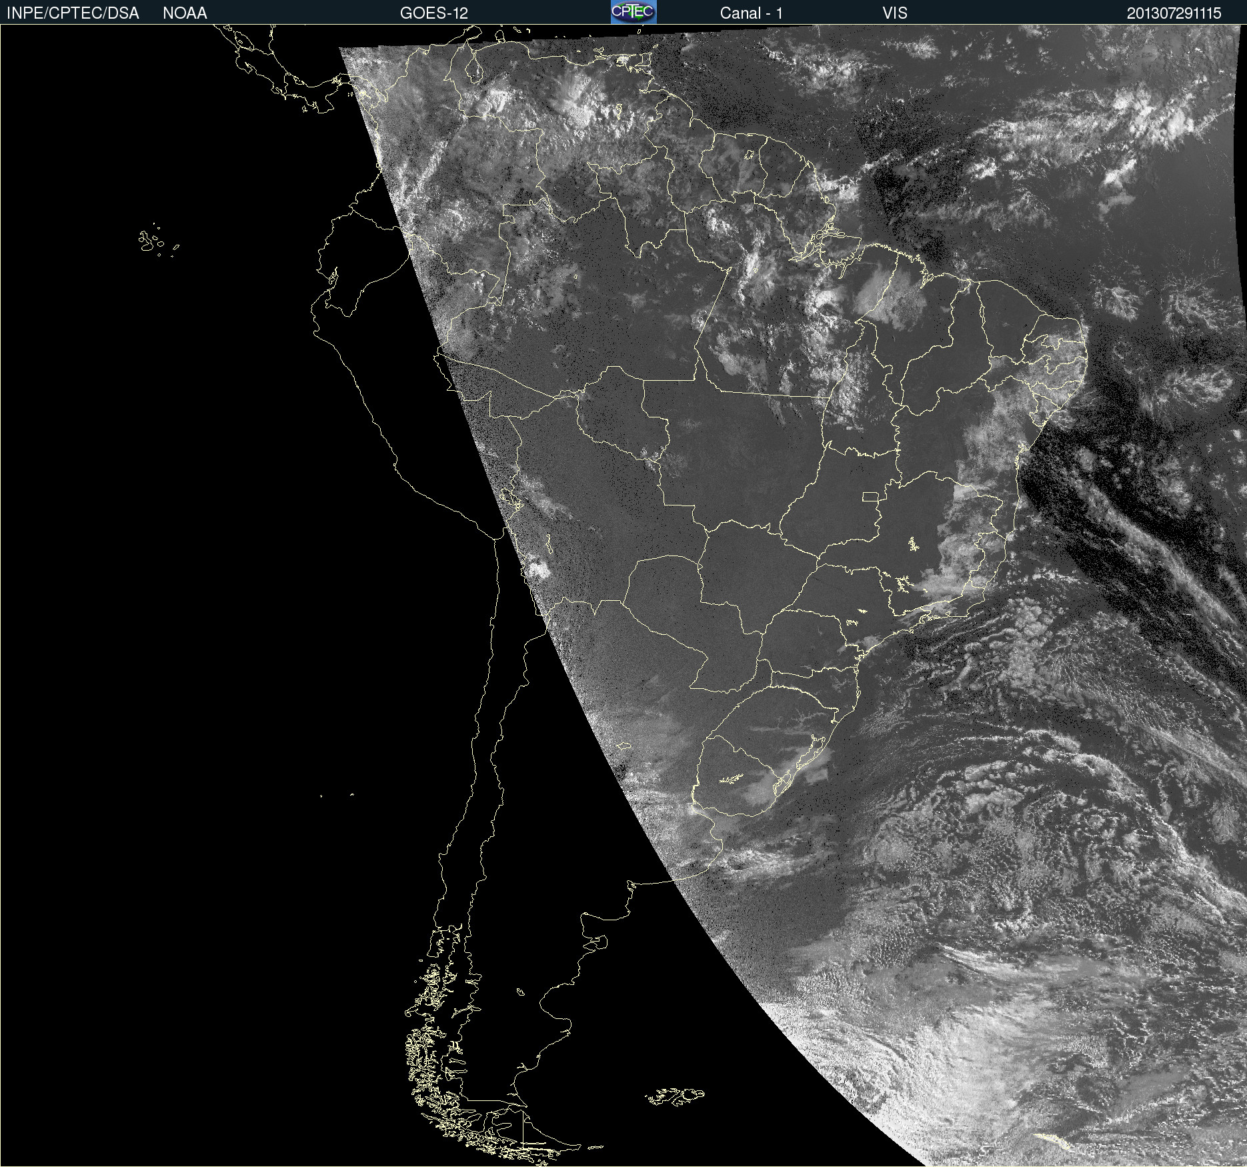Screen dimensions: 1247x1167
Task: Click the Canal - 1 label
Action: [x=752, y=13]
